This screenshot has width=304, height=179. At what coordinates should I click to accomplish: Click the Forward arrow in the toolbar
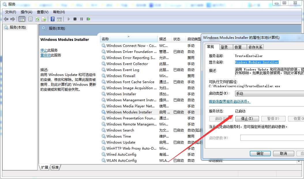13,19
